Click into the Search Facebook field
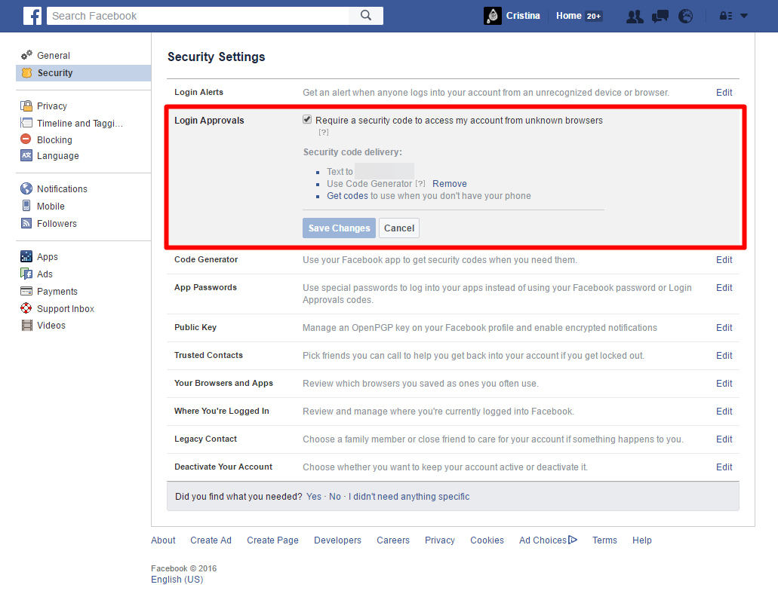Viewport: 778px width, 603px height. click(198, 16)
